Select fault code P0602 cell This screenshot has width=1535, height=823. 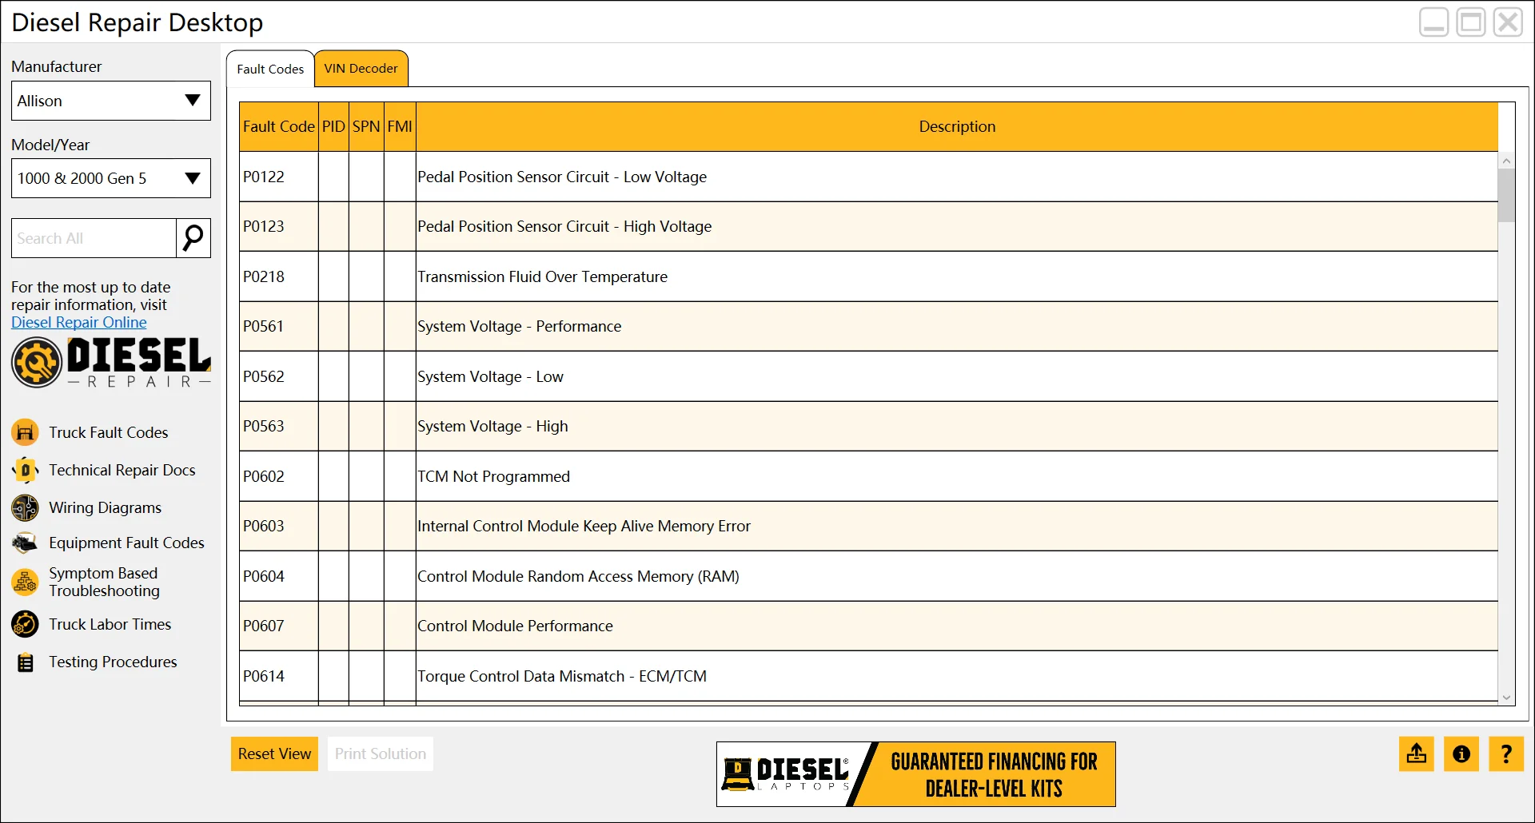(x=278, y=476)
